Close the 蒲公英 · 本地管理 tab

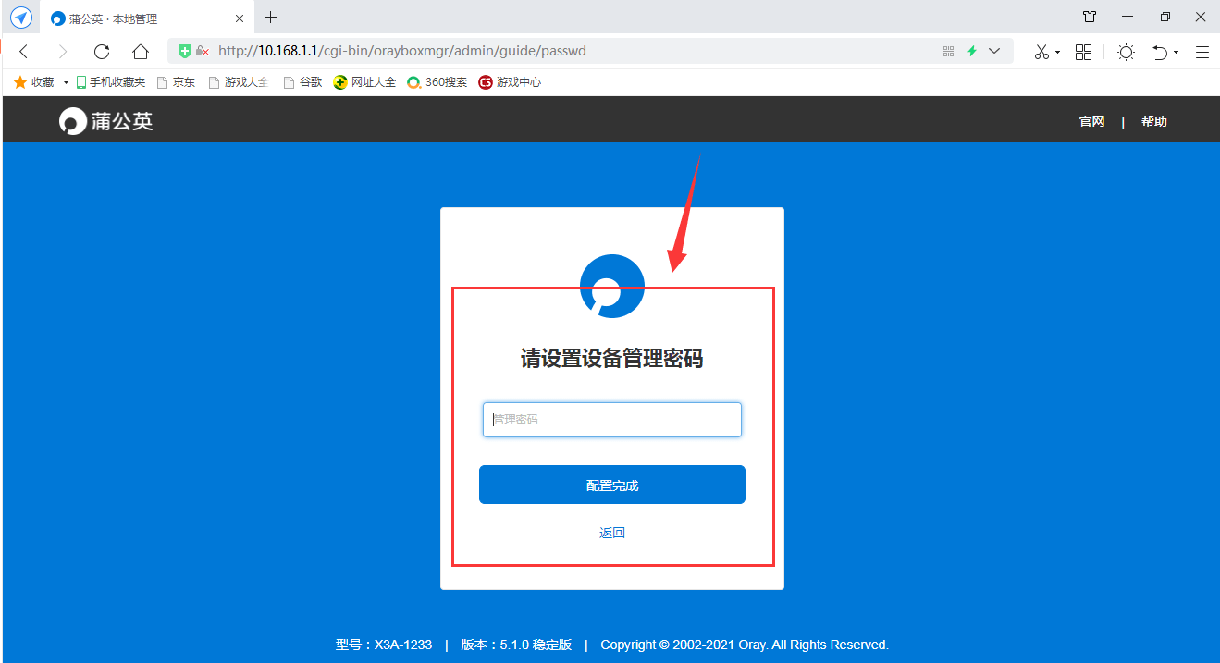240,18
